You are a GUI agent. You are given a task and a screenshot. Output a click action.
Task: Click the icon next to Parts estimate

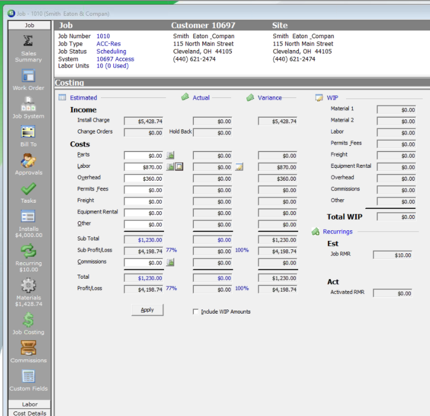tap(170, 155)
